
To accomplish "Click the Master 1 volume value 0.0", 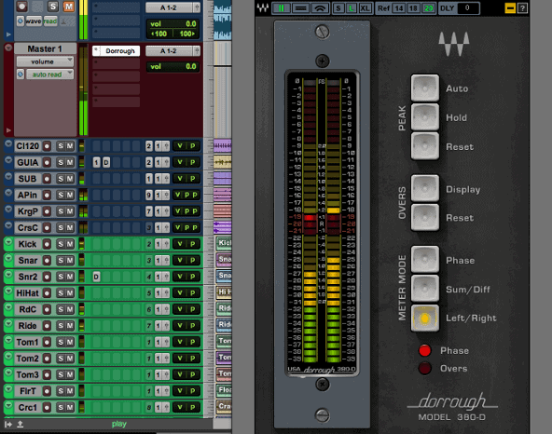I will point(191,66).
